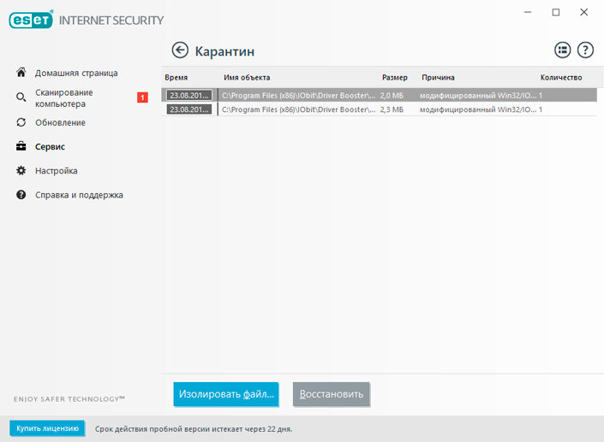Sort by Причина column header
Screen dimensions: 604x442
click(438, 77)
